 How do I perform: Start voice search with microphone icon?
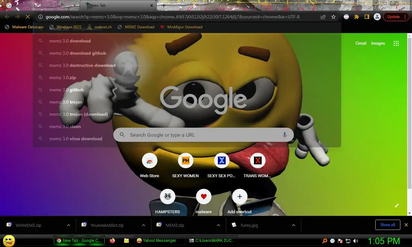coord(285,135)
